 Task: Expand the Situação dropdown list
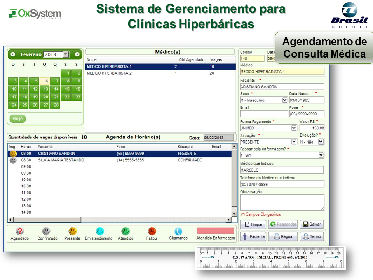pyautogui.click(x=294, y=142)
